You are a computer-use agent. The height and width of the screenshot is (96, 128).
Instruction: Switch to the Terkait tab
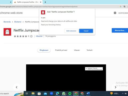point(90,50)
